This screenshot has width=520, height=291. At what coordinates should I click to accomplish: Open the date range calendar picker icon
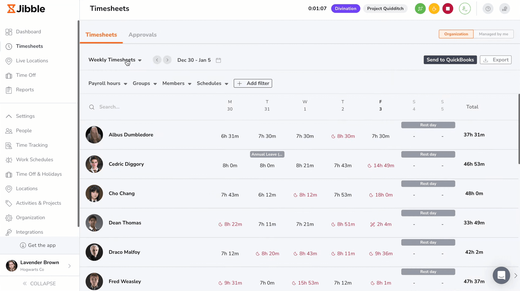pos(218,60)
